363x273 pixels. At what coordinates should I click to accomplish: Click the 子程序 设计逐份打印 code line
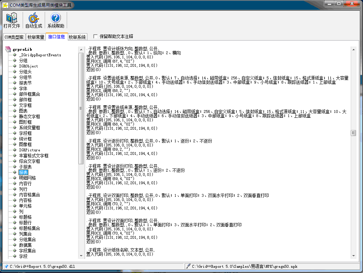tap(149, 141)
